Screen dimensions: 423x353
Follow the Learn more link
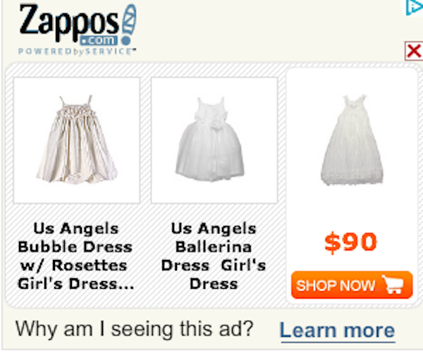[338, 330]
